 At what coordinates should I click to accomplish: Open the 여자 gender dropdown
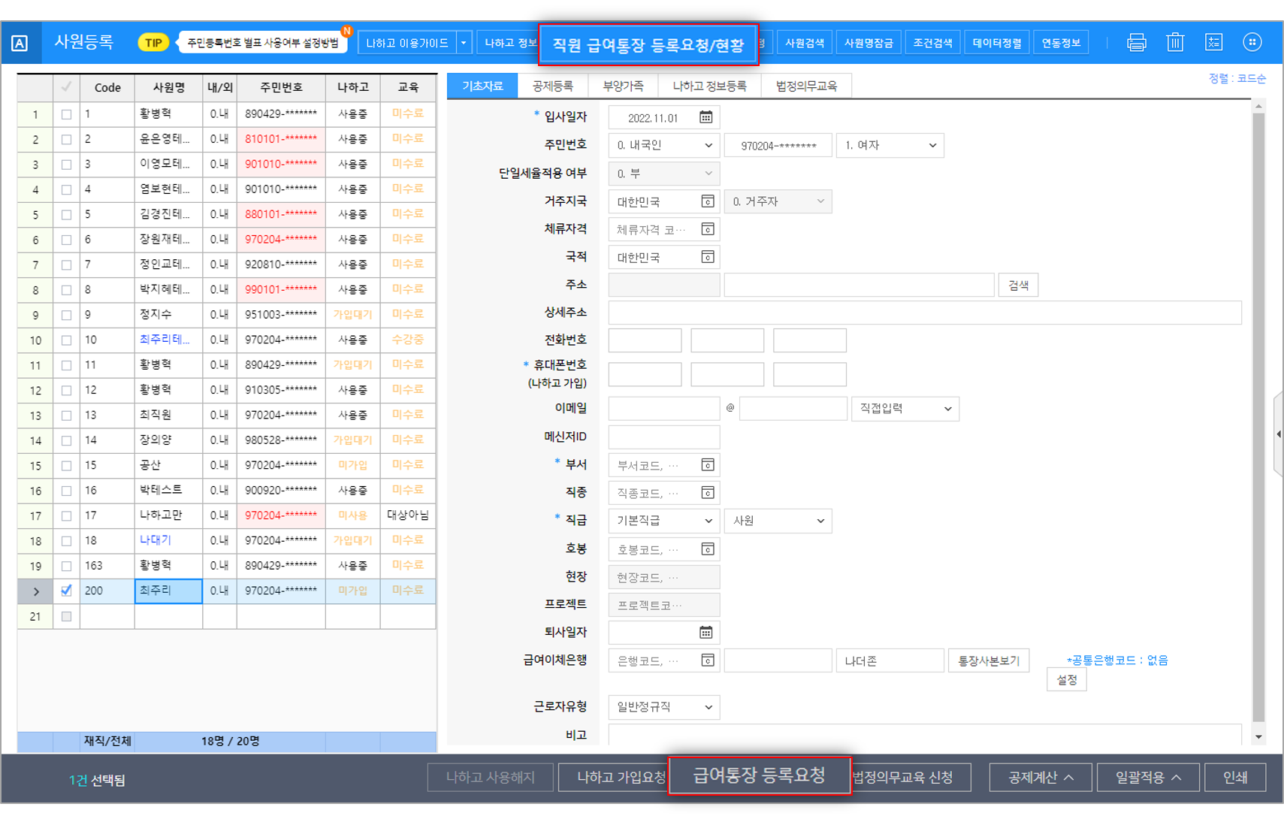point(890,145)
